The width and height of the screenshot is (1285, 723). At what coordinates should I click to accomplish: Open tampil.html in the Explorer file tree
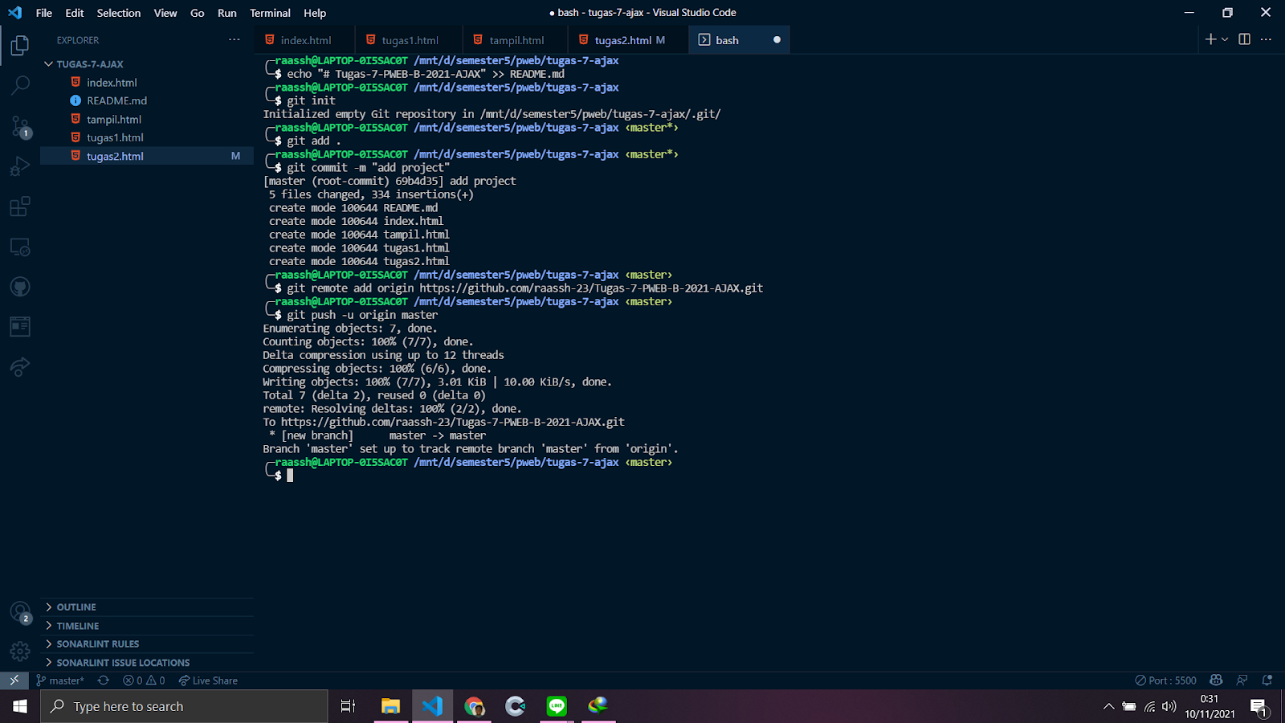[x=147, y=119]
